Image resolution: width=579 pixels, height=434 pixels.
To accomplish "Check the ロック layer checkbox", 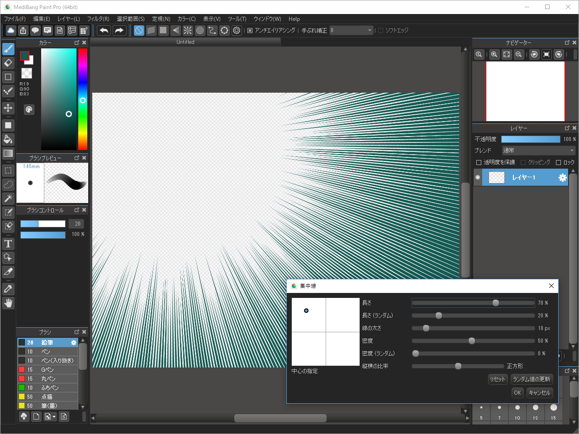I will point(558,162).
